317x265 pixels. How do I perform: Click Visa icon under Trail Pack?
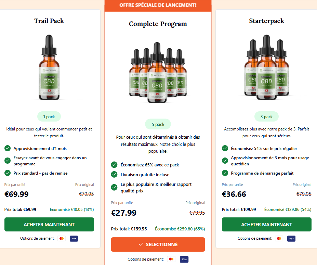tap(74, 239)
